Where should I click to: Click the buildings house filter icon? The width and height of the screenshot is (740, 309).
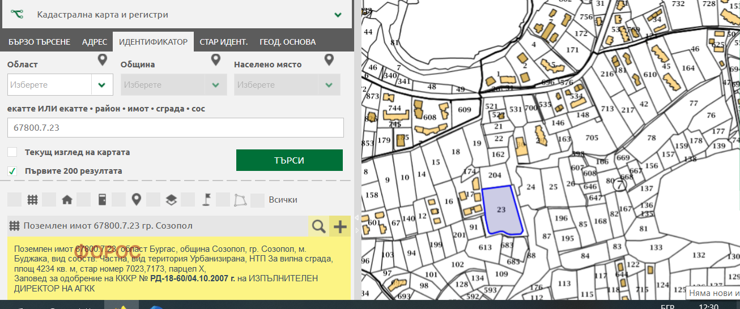click(x=67, y=200)
